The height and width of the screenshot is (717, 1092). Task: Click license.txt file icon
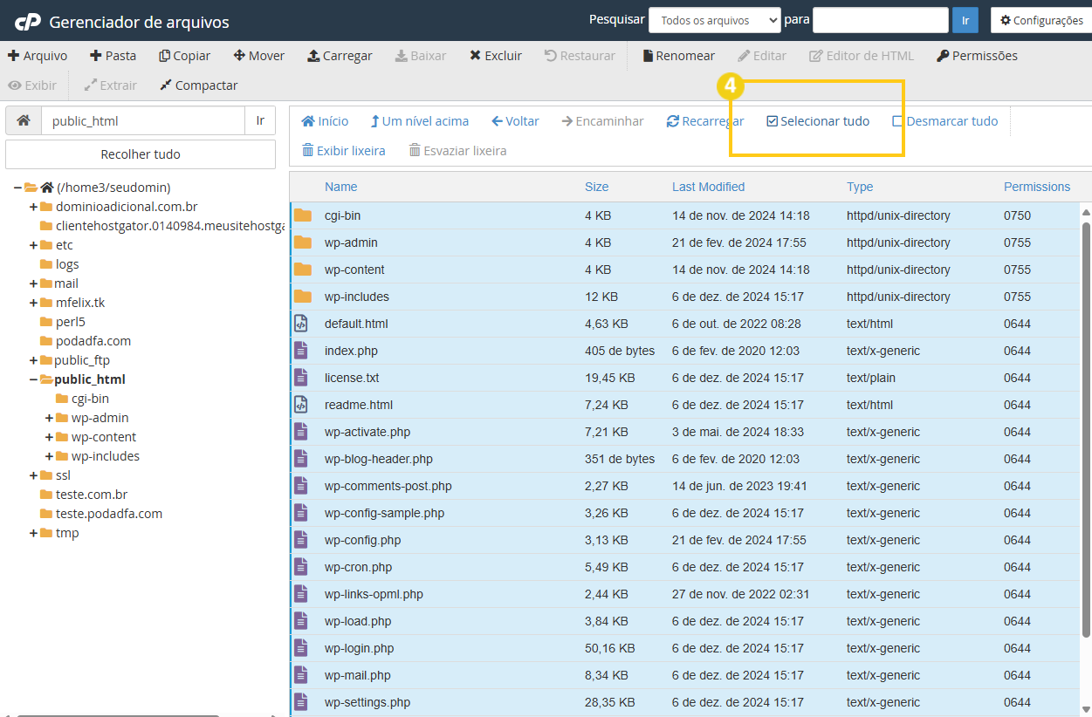click(x=301, y=378)
